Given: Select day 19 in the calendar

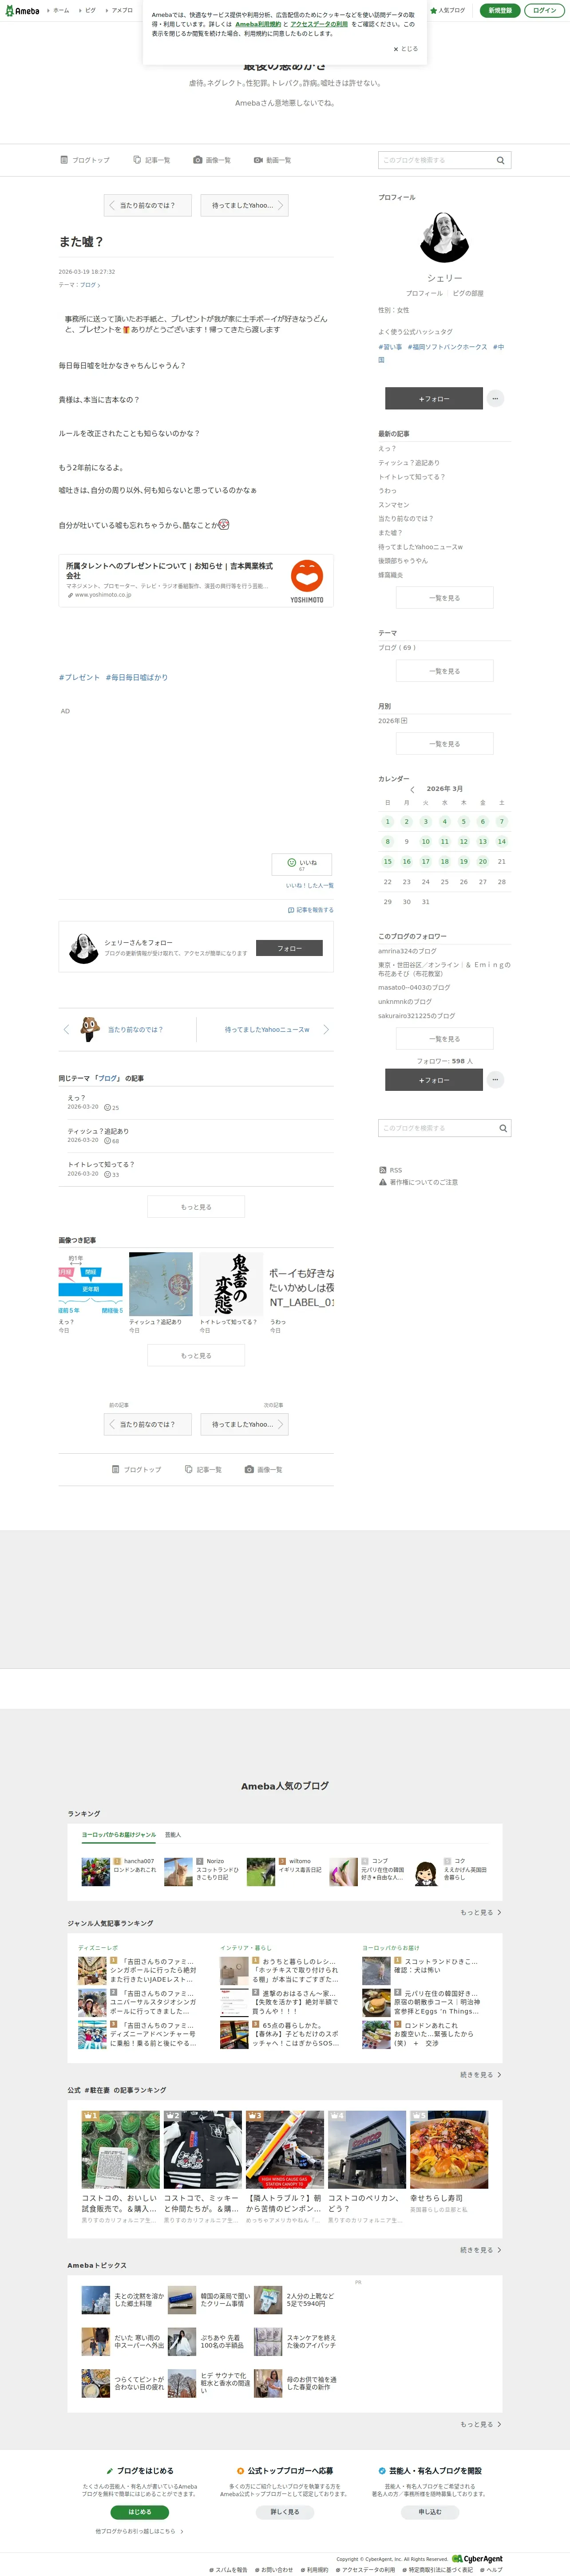Looking at the screenshot, I should (x=463, y=861).
